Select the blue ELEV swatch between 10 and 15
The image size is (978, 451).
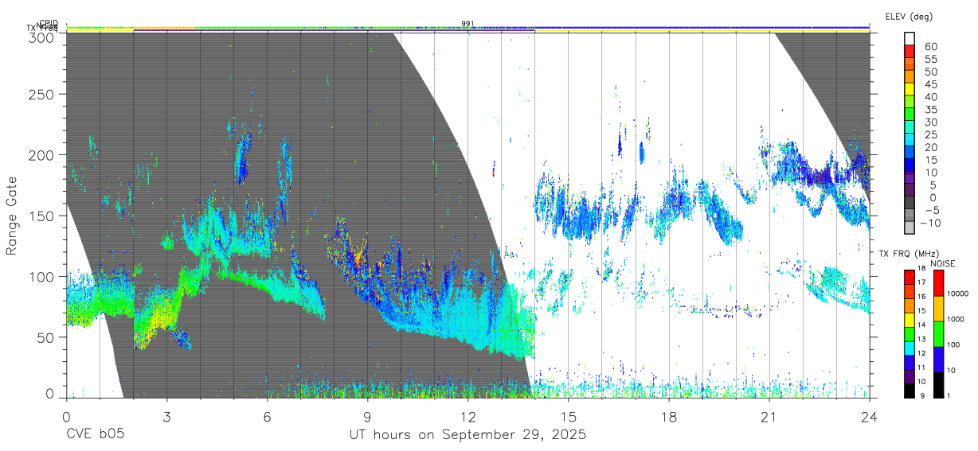click(910, 165)
